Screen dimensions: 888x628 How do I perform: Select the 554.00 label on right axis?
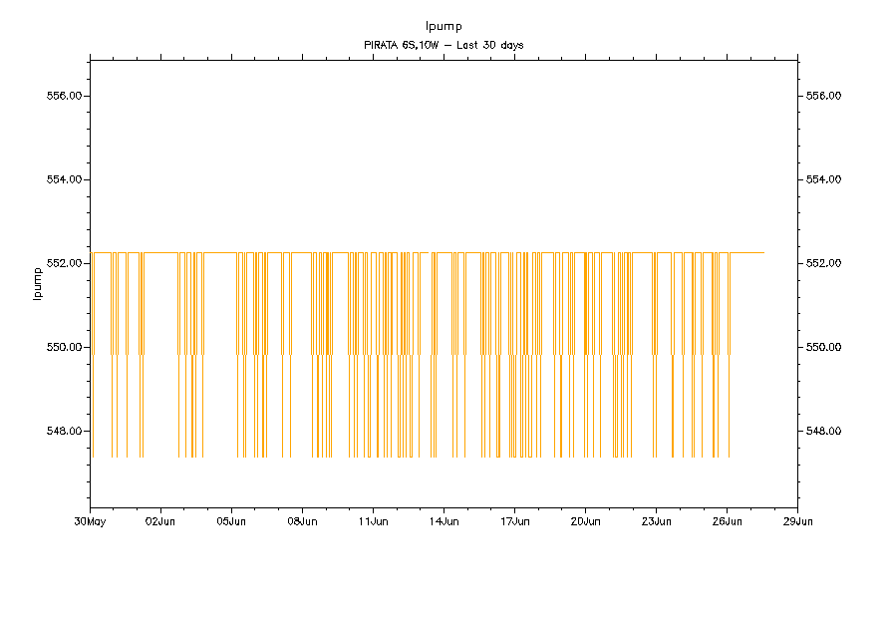pyautogui.click(x=824, y=179)
